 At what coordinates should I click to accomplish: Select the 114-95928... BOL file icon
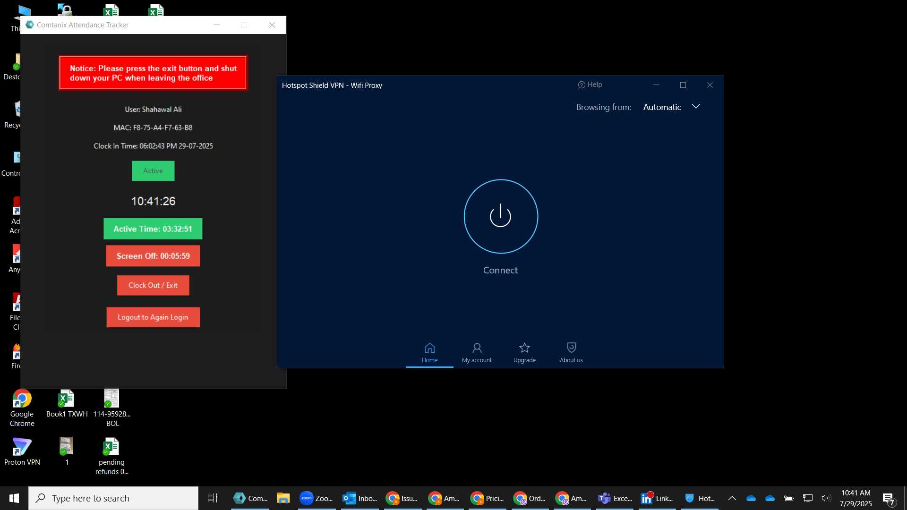click(112, 408)
